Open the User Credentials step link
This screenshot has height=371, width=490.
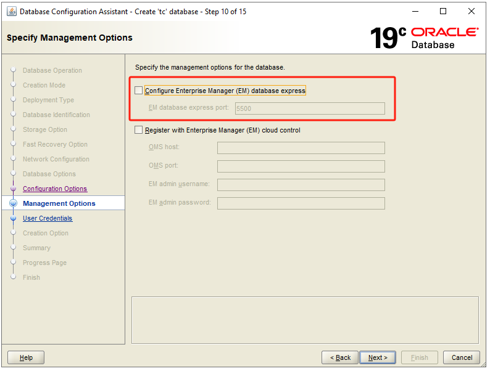pyautogui.click(x=48, y=218)
